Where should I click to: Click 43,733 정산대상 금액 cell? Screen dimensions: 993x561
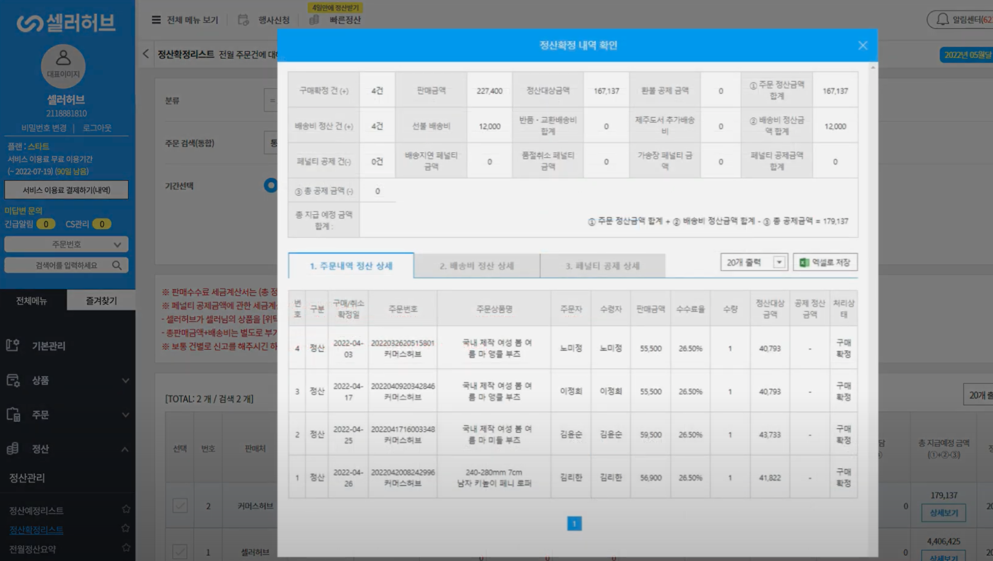click(770, 435)
